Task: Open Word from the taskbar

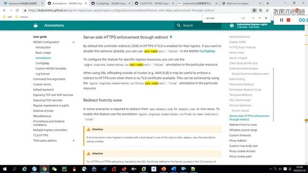Action: [174, 169]
